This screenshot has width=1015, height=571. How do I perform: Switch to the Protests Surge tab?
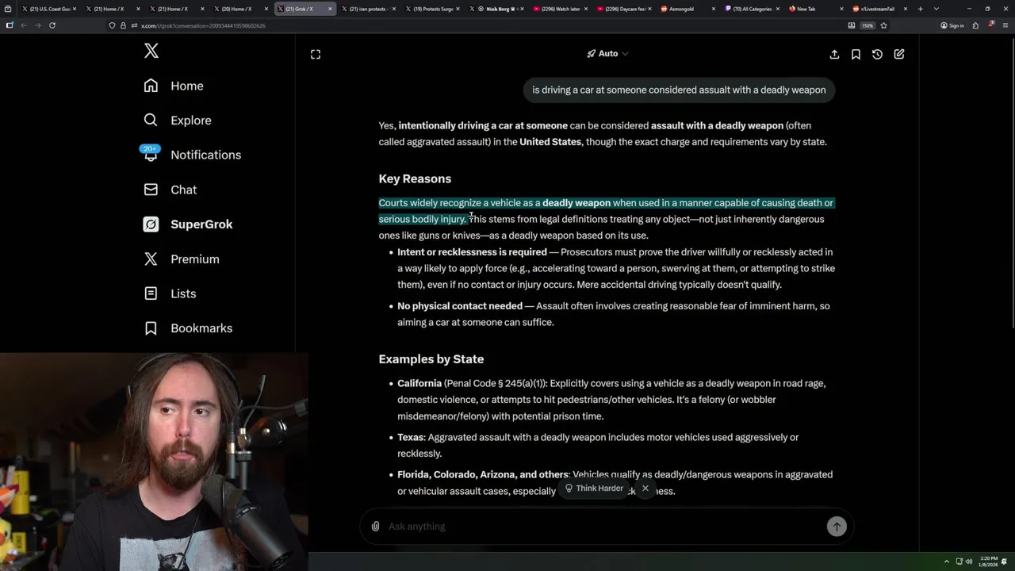[431, 9]
